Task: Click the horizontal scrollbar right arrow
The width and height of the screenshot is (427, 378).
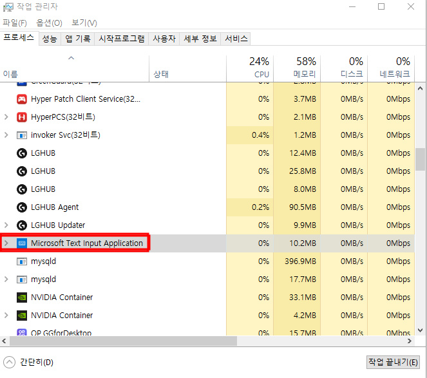Action: coord(410,341)
